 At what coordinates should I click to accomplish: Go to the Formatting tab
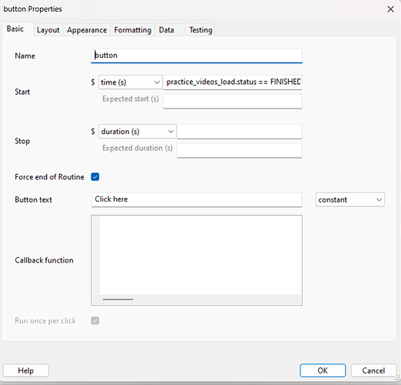[x=132, y=30]
